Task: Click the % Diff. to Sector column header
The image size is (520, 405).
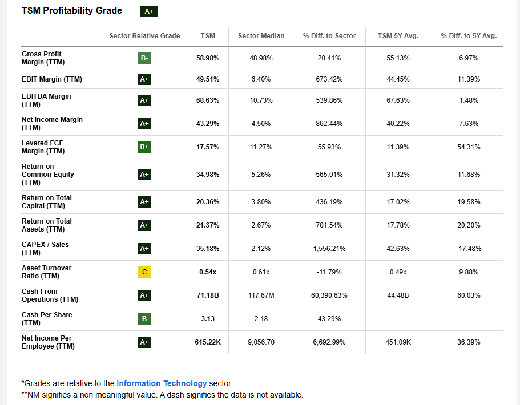Action: click(329, 36)
